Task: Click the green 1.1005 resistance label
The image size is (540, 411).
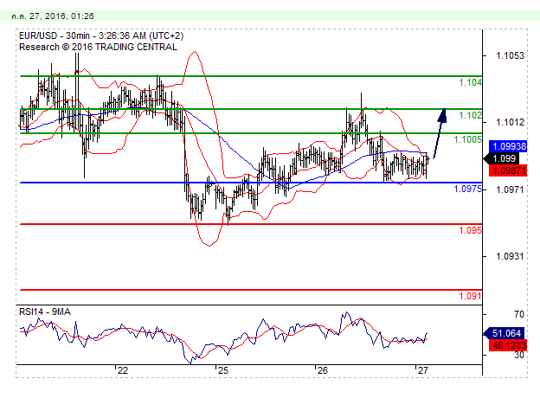Action: point(467,139)
